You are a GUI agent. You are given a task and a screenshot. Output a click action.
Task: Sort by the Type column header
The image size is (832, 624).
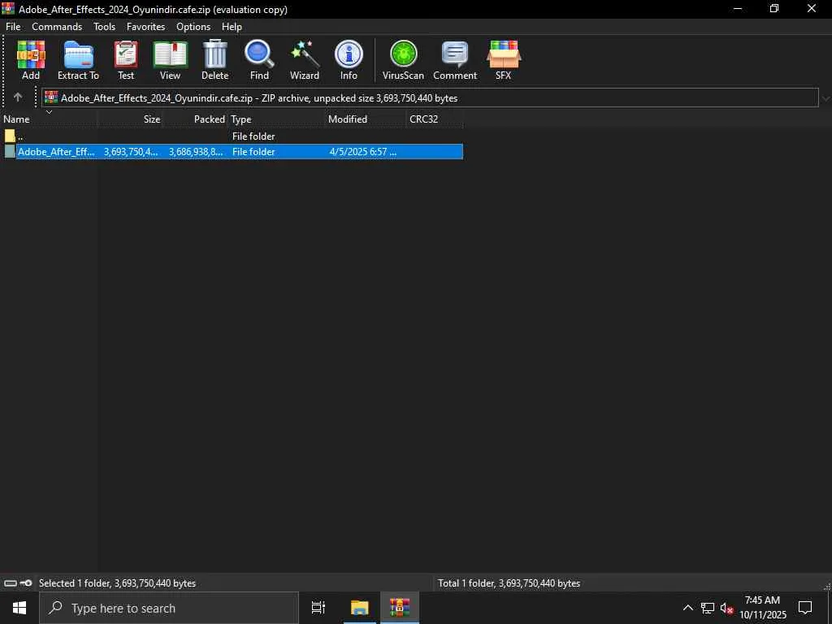tap(276, 119)
